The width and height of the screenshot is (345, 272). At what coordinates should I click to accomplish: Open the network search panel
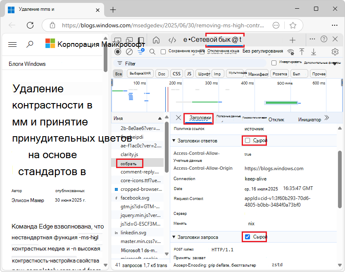tap(152, 52)
